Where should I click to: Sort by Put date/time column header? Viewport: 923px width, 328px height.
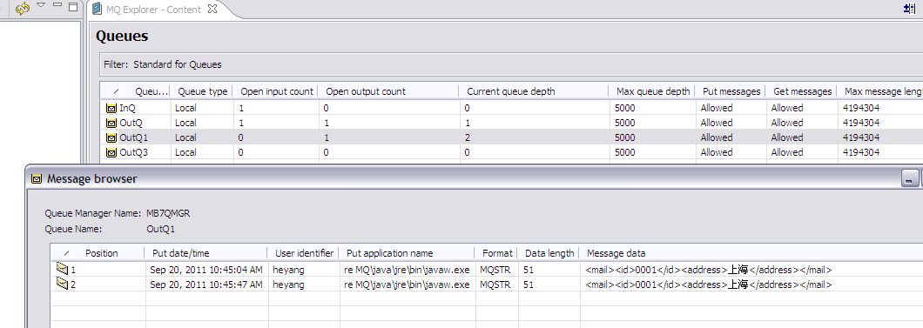pos(181,253)
